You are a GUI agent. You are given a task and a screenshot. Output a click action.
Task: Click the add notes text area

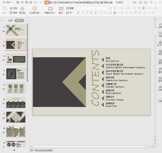point(44,150)
